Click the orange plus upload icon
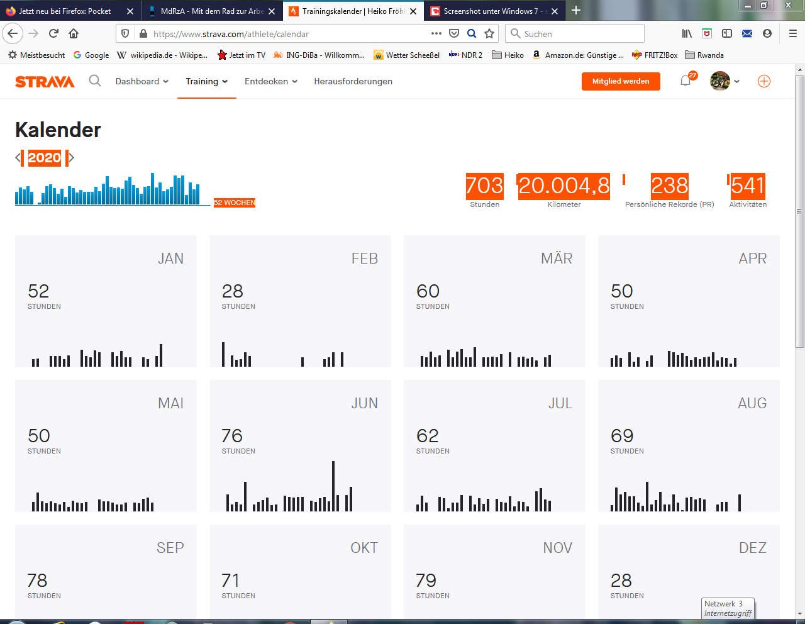The height and width of the screenshot is (624, 805). coord(764,81)
